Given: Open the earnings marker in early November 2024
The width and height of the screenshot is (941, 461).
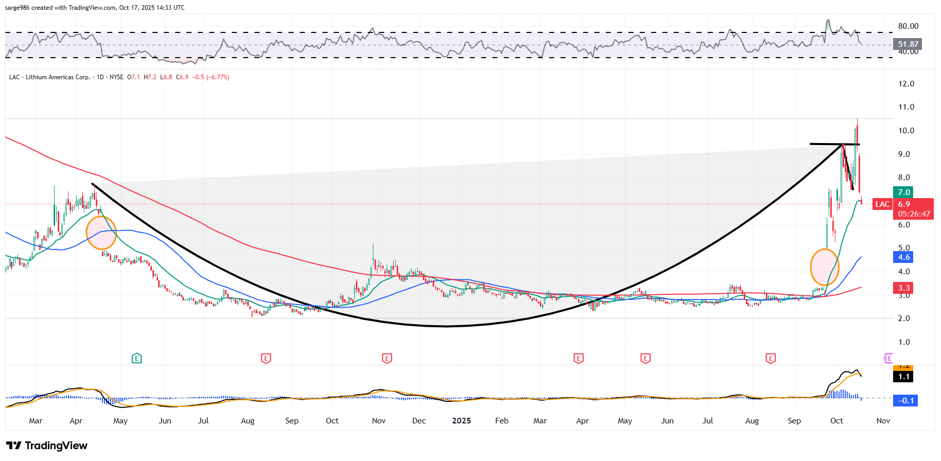Looking at the screenshot, I should pyautogui.click(x=387, y=358).
